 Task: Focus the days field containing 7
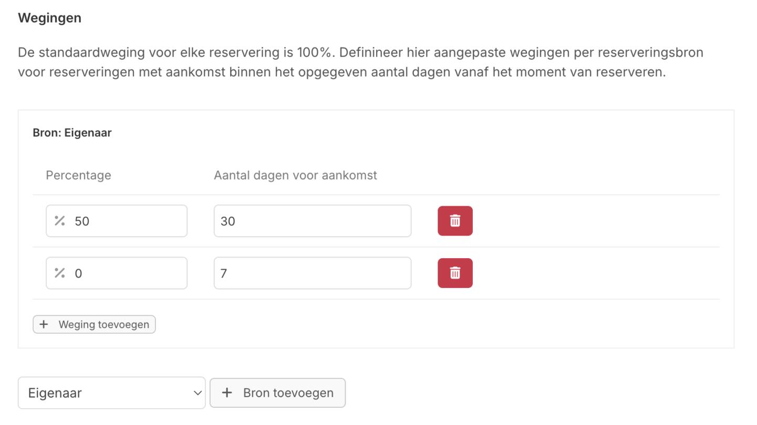(x=312, y=273)
